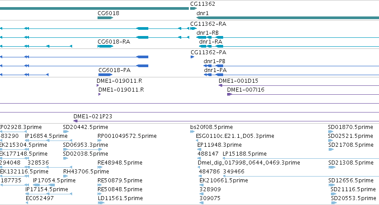Viewport: 379px width, 205px height.
Task: Select the CG6018-RA transcript label
Action: pyautogui.click(x=114, y=41)
